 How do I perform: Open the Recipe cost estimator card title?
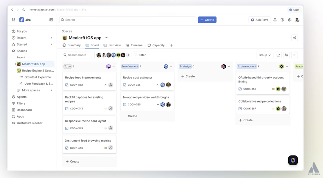(138, 78)
